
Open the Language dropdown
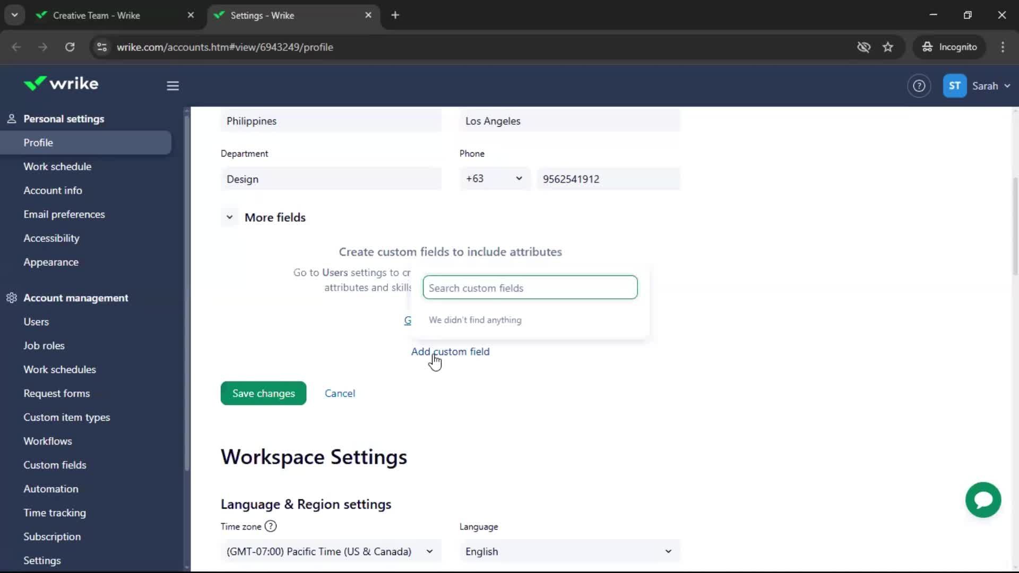pos(569,551)
